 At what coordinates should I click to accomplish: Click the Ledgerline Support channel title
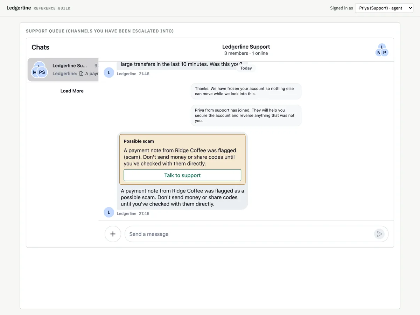(x=246, y=47)
